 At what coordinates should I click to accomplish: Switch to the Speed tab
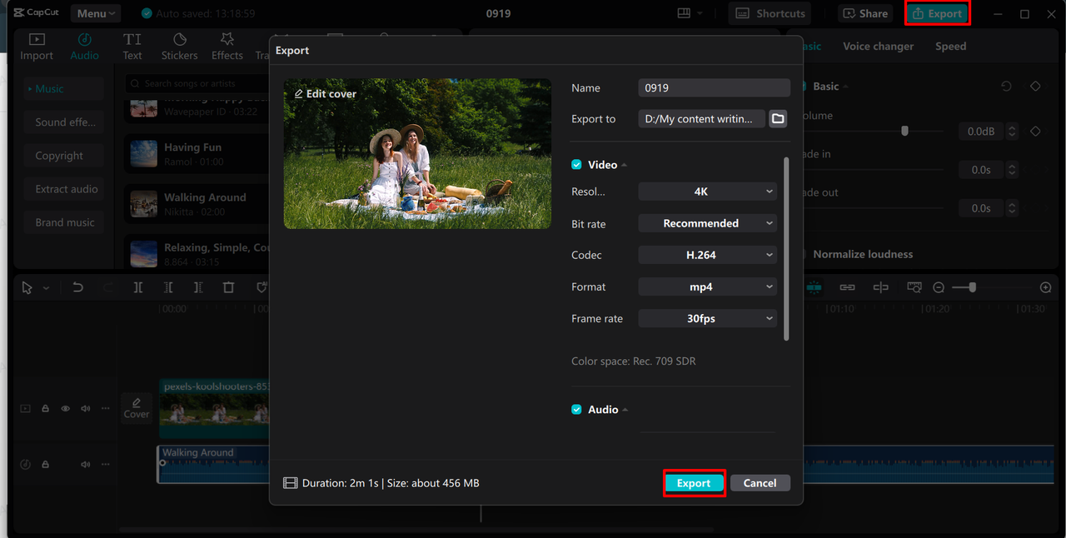click(950, 47)
